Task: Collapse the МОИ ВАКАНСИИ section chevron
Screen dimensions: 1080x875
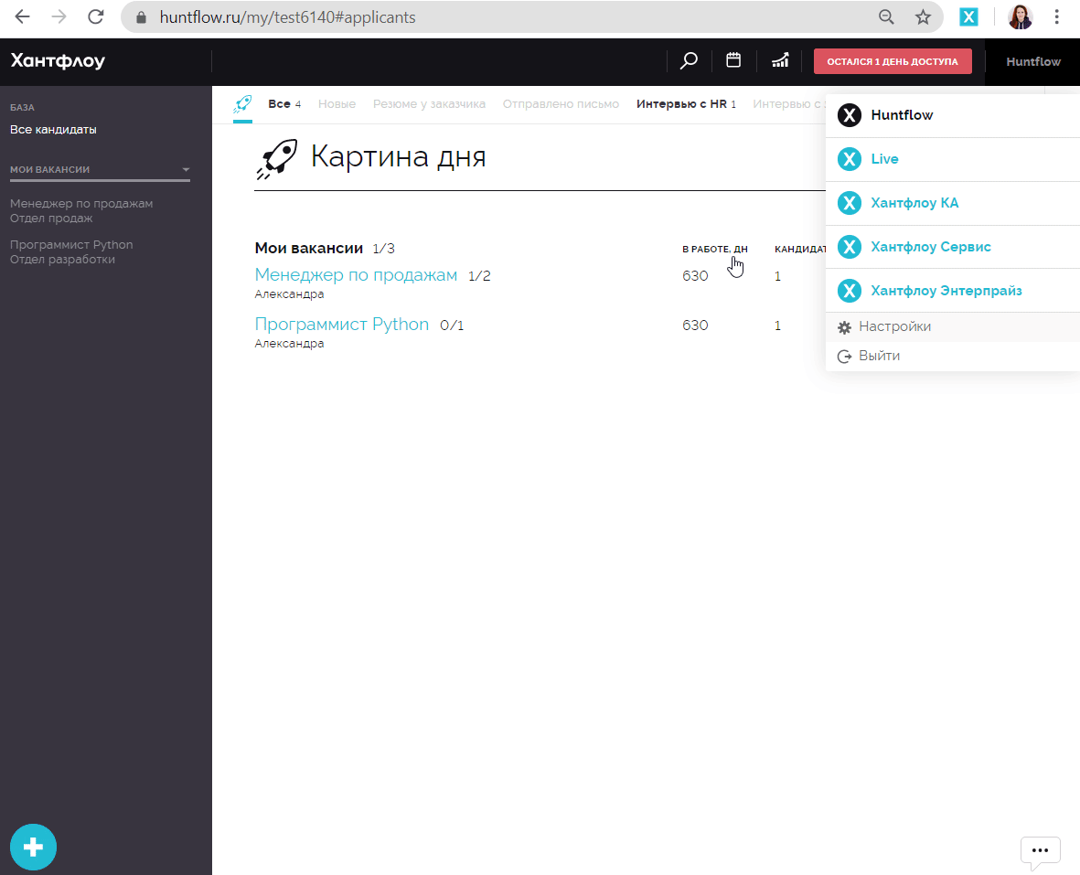Action: coord(187,169)
